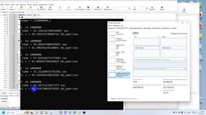Select Графический процессор Radeon RX 570 item
Screen dimensions: 206x115
point(119,75)
